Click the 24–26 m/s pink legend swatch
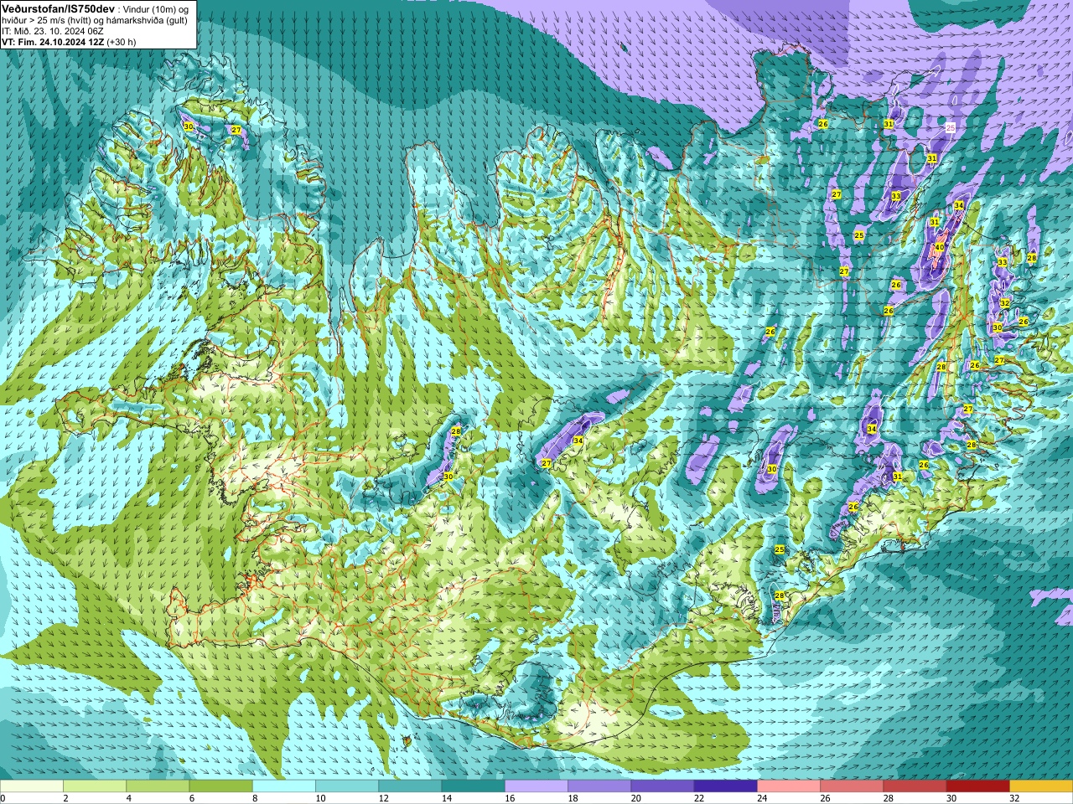 pyautogui.click(x=789, y=786)
